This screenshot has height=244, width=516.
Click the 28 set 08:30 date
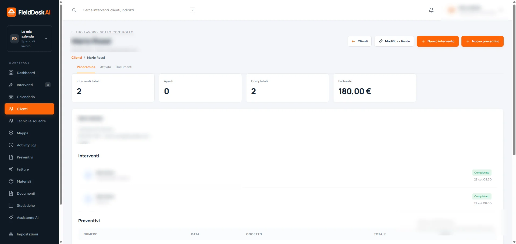[483, 179]
